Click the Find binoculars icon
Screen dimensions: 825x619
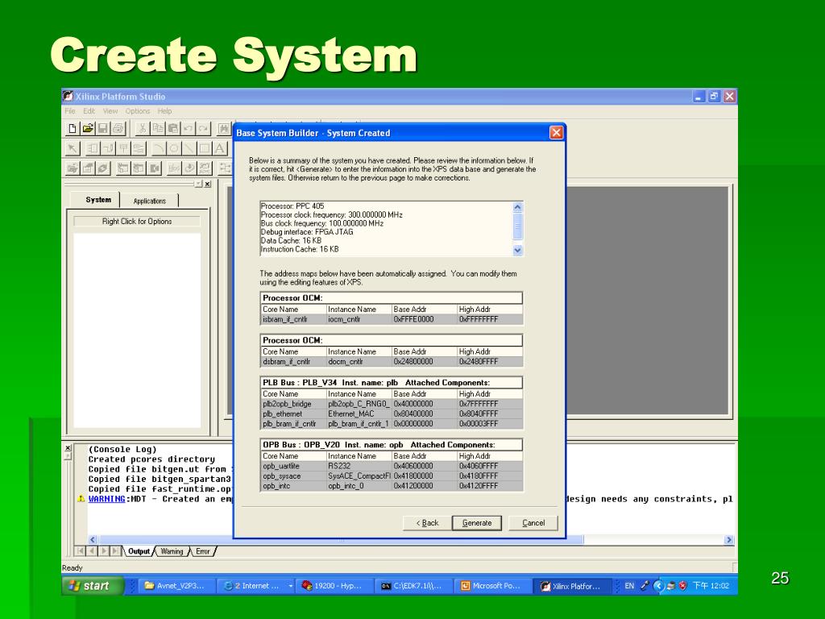click(x=224, y=128)
